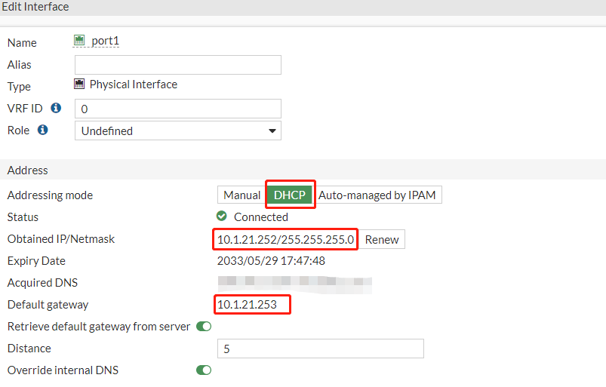The height and width of the screenshot is (387, 606).
Task: Click the port1 interface icon
Action: pos(79,41)
